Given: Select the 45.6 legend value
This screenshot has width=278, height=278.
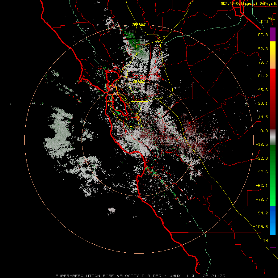Looking at the screenshot, I should pos(263,90).
